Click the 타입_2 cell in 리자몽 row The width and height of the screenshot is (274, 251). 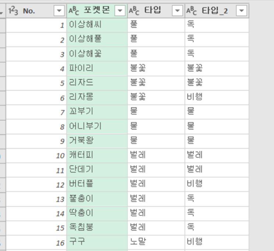click(217, 98)
